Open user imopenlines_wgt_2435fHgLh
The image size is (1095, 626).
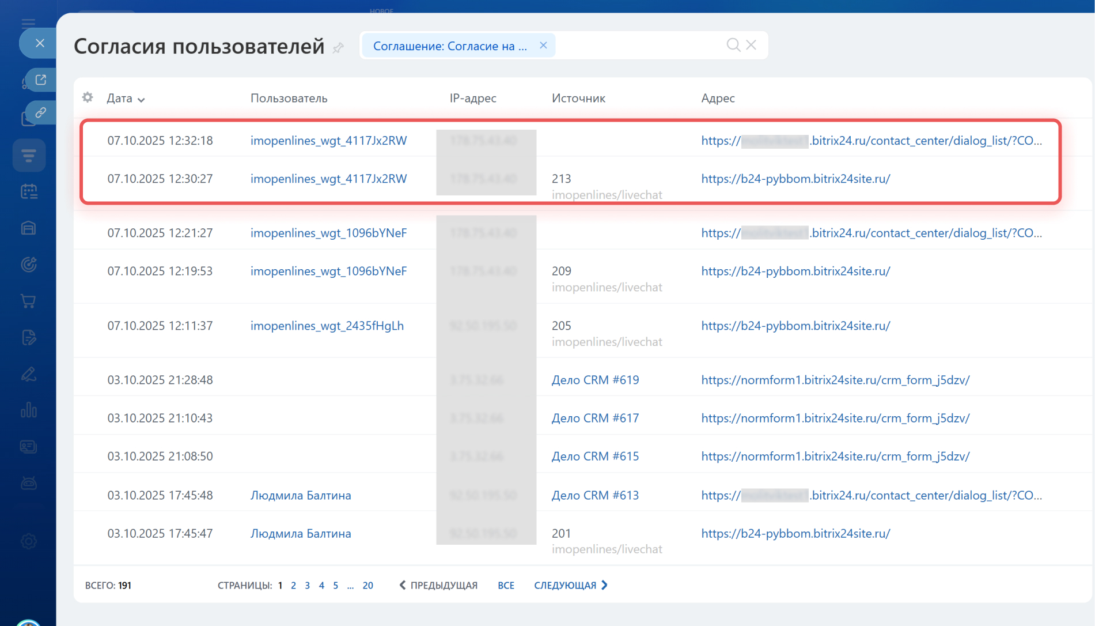click(x=327, y=326)
